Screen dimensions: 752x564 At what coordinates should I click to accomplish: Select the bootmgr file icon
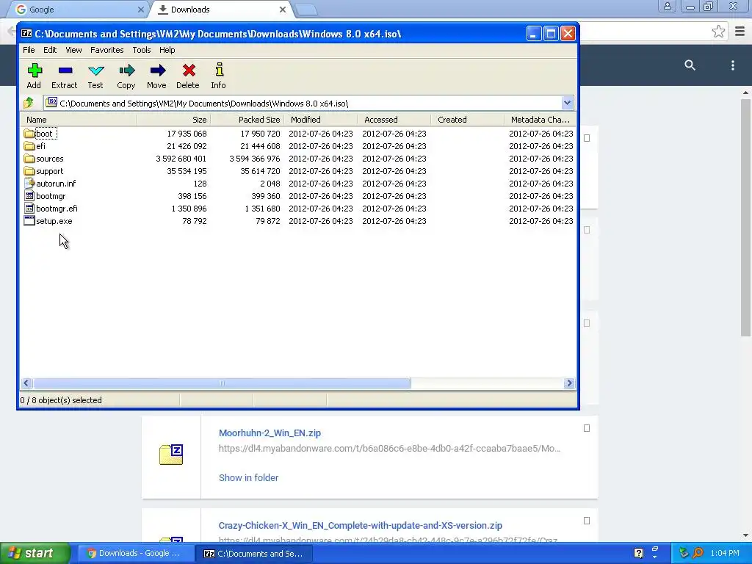click(29, 195)
